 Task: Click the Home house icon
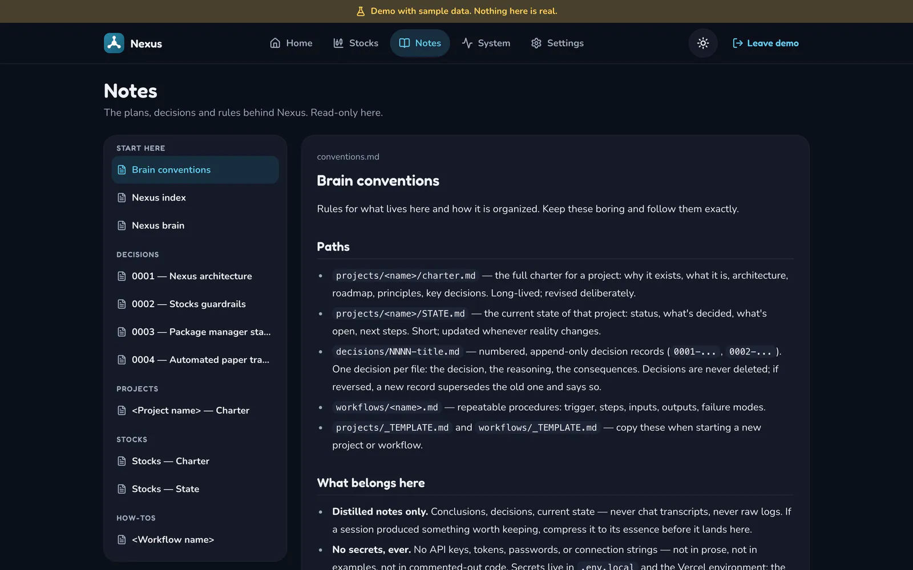pos(275,43)
